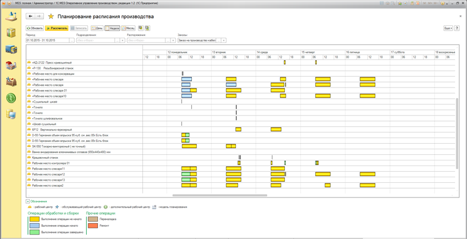The width and height of the screenshot is (467, 239).
Task: Click the help question mark button
Action: coord(457,28)
